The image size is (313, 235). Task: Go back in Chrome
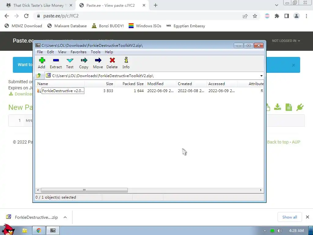click(7, 16)
